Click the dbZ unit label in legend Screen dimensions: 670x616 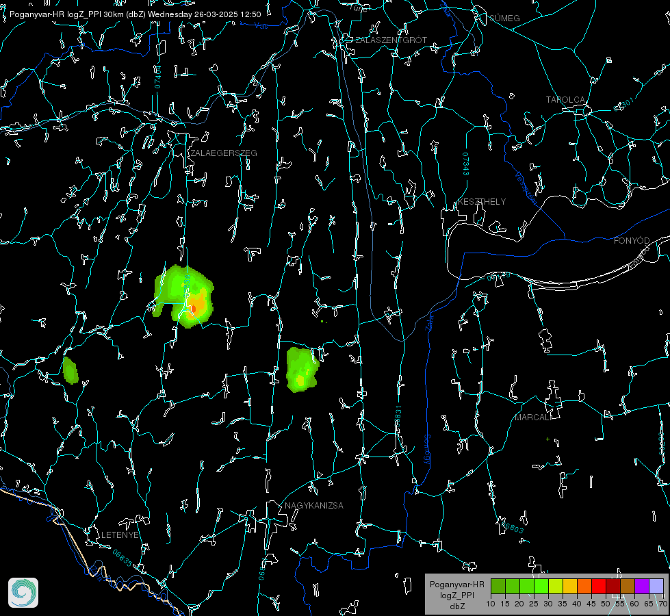[457, 606]
